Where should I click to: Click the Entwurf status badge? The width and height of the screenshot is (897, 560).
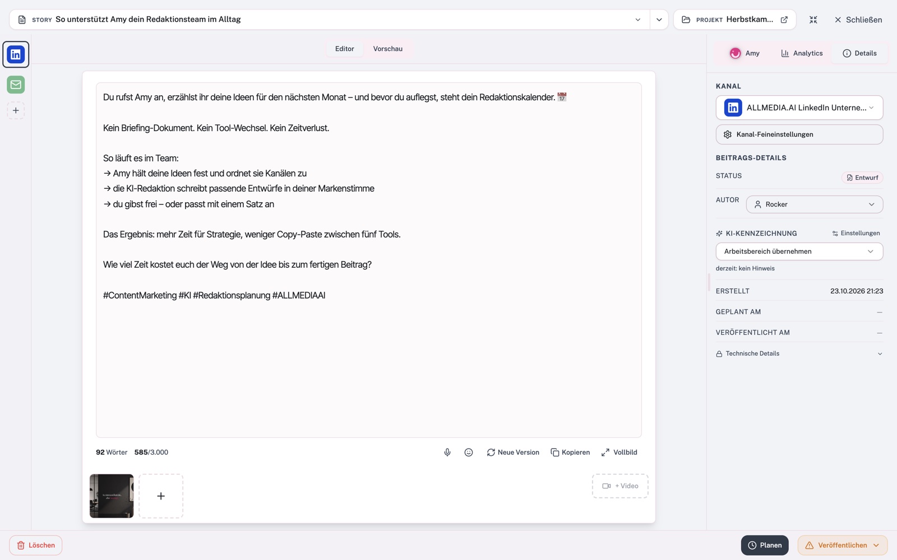point(862,178)
